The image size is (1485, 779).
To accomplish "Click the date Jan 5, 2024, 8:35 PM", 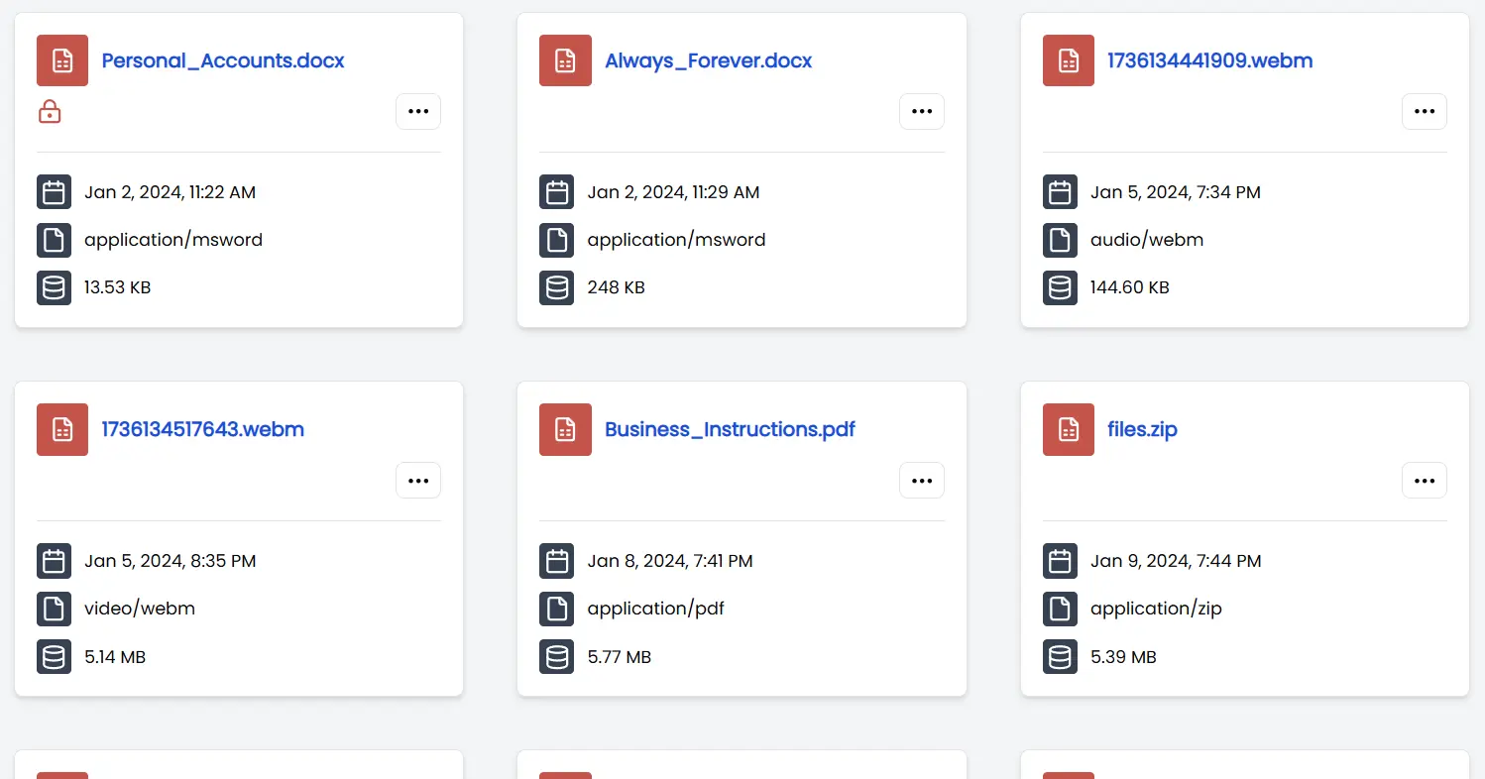I will (170, 561).
